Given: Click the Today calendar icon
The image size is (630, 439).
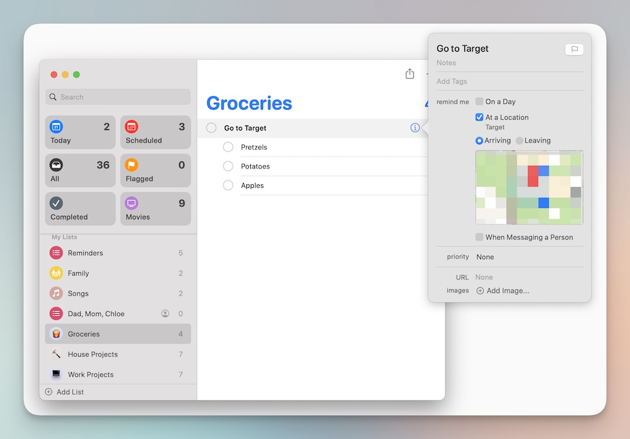Looking at the screenshot, I should (x=56, y=127).
